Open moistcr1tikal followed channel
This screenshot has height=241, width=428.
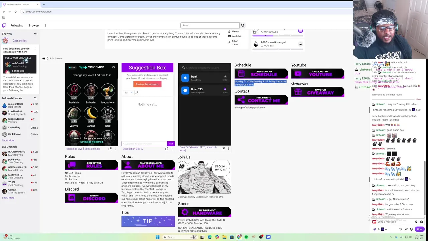pos(20,105)
